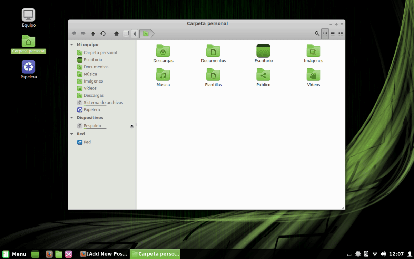The width and height of the screenshot is (414, 259).
Task: Select the Papelera item in the sidebar
Action: 92,109
